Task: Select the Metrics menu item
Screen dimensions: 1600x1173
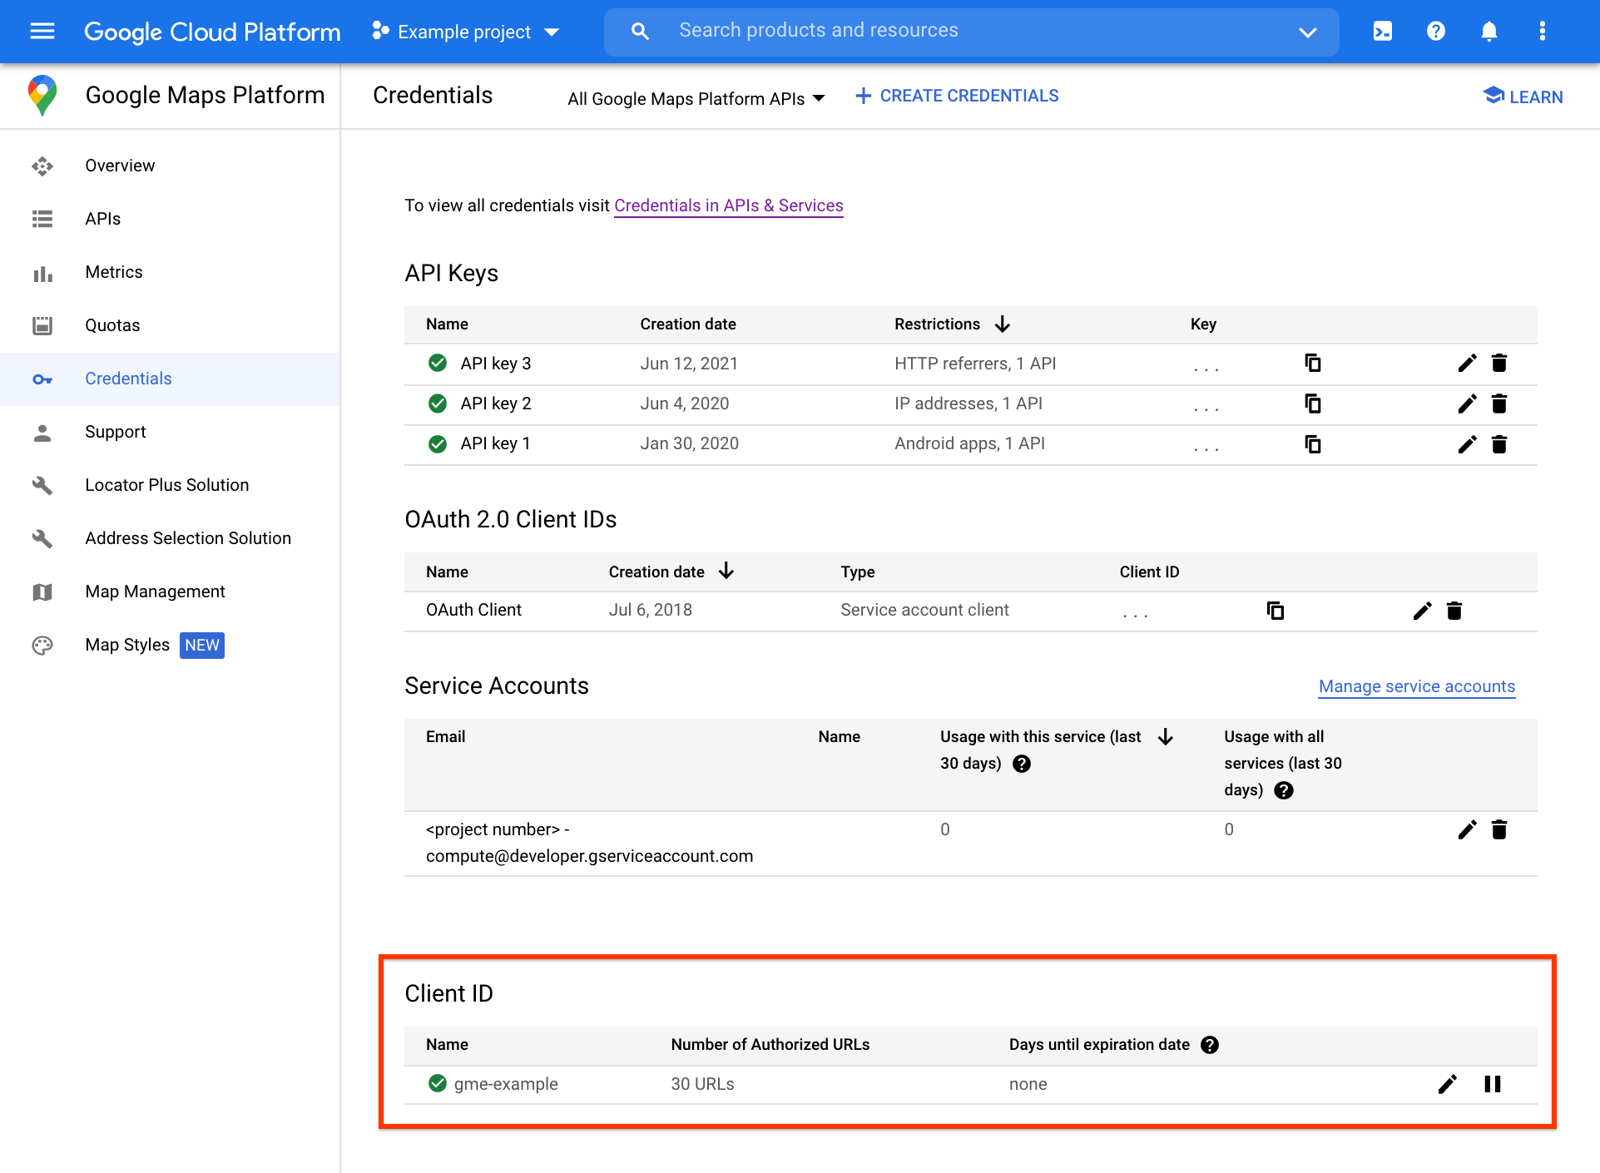Action: (113, 272)
